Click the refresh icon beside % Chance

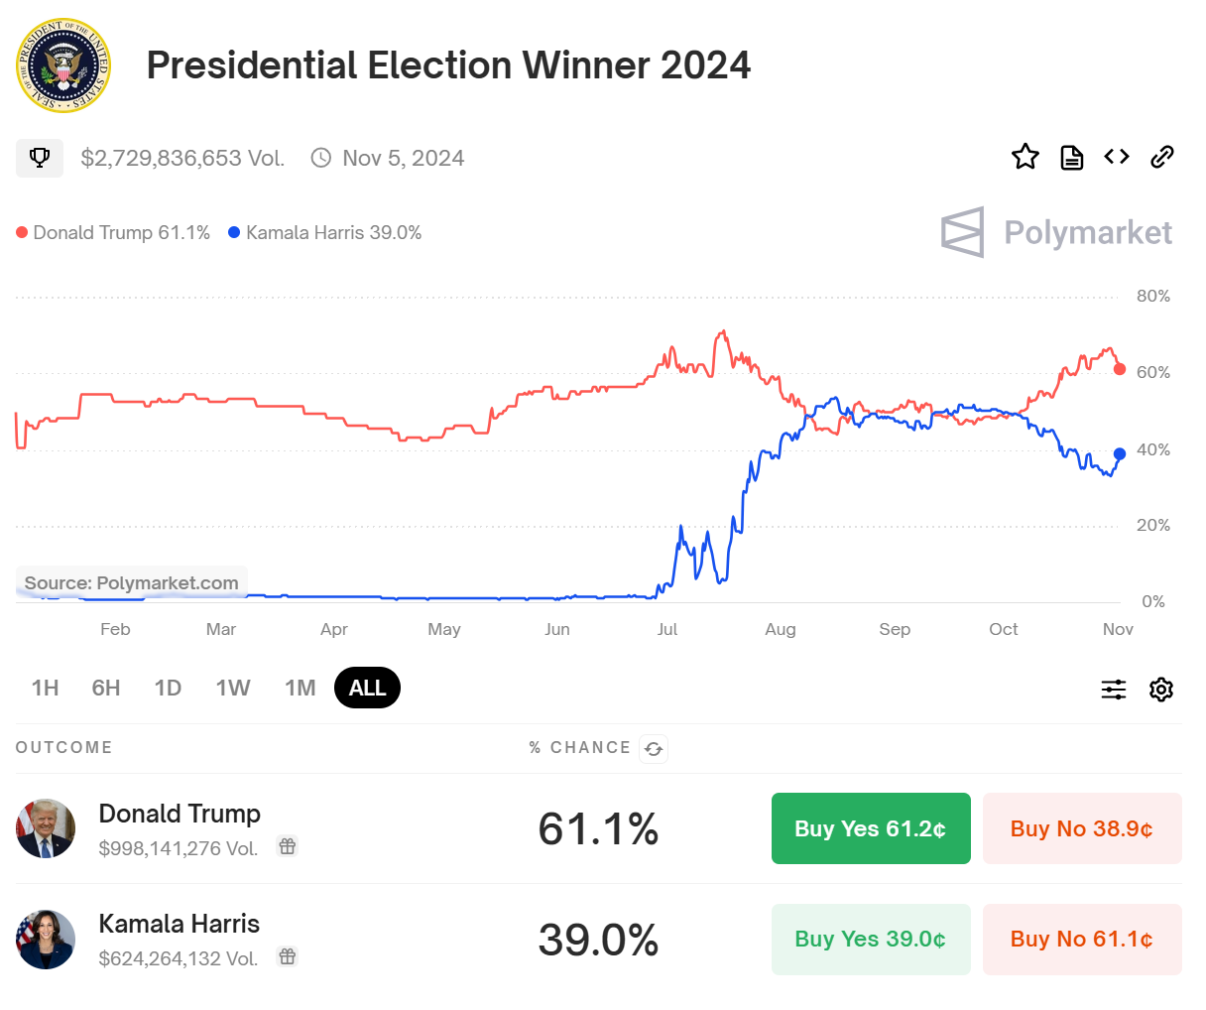point(654,749)
